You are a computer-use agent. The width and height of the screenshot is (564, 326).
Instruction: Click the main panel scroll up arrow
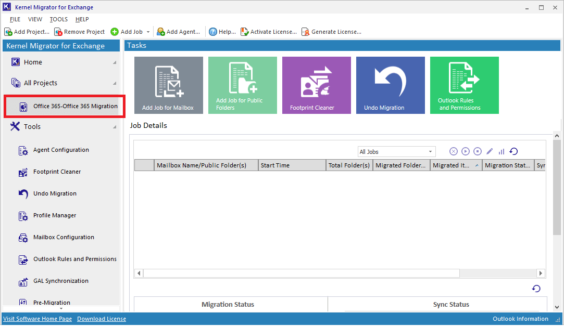(x=557, y=136)
